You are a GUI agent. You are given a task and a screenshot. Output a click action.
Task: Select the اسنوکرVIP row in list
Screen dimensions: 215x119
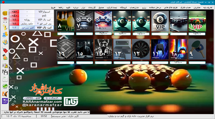pos(31,12)
